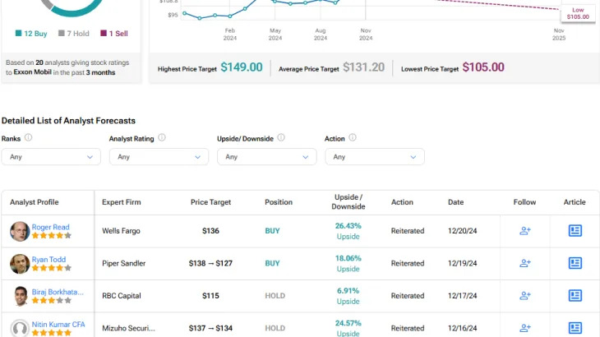This screenshot has width=600, height=337.
Task: Click the Analyst Profile column header
Action: [34, 202]
